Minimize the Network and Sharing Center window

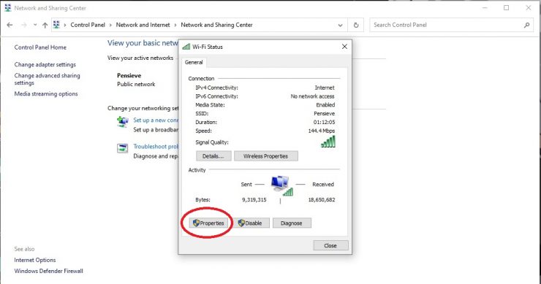485,7
